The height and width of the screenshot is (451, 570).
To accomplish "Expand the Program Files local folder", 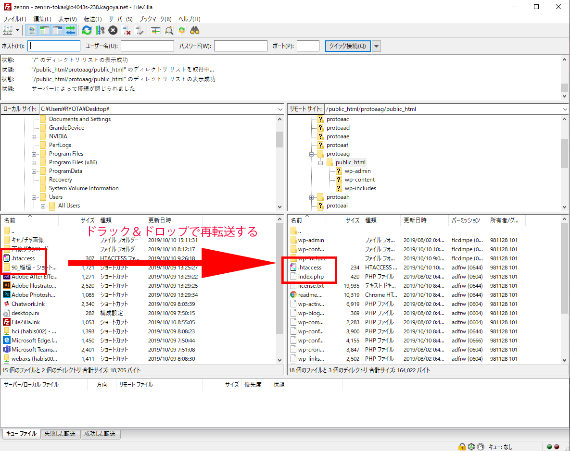I will click(34, 154).
